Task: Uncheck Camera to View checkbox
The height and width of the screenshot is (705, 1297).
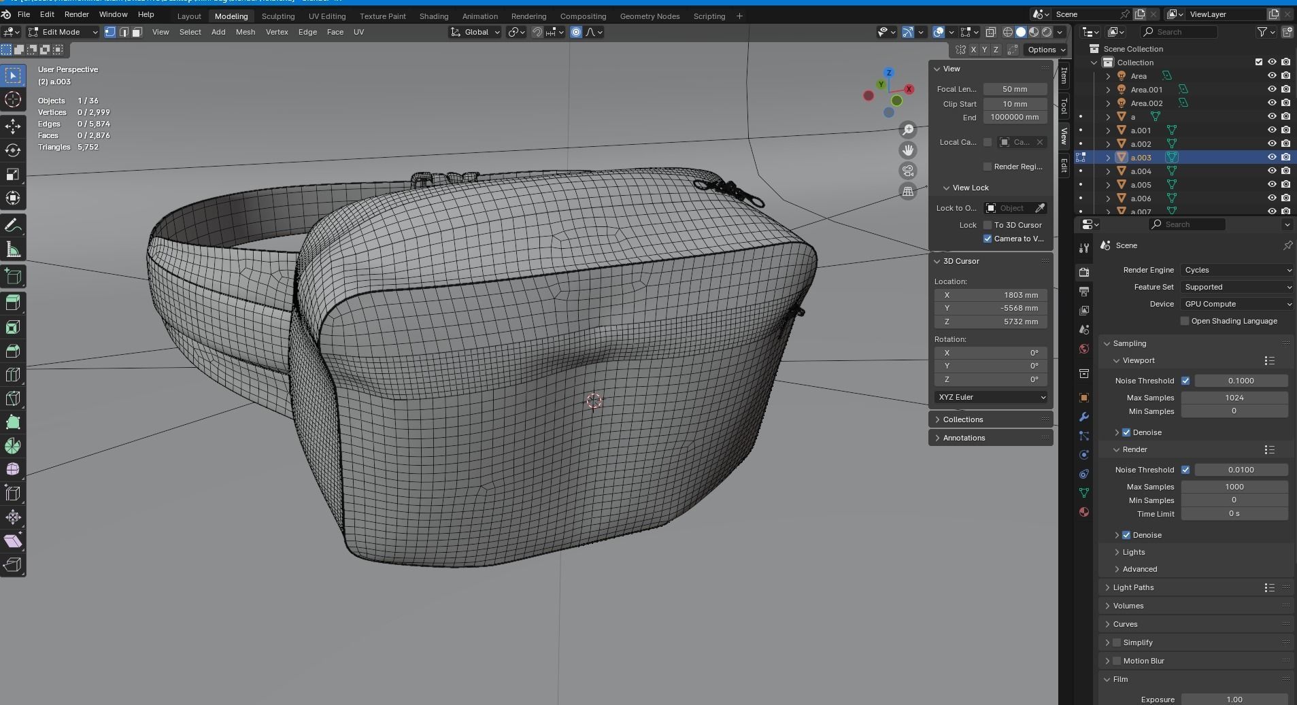Action: (988, 239)
